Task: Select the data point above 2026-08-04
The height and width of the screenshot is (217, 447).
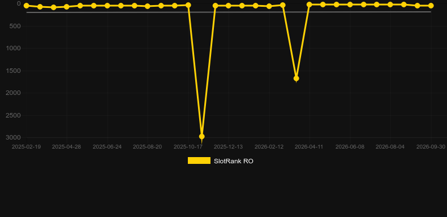Action: [390, 5]
